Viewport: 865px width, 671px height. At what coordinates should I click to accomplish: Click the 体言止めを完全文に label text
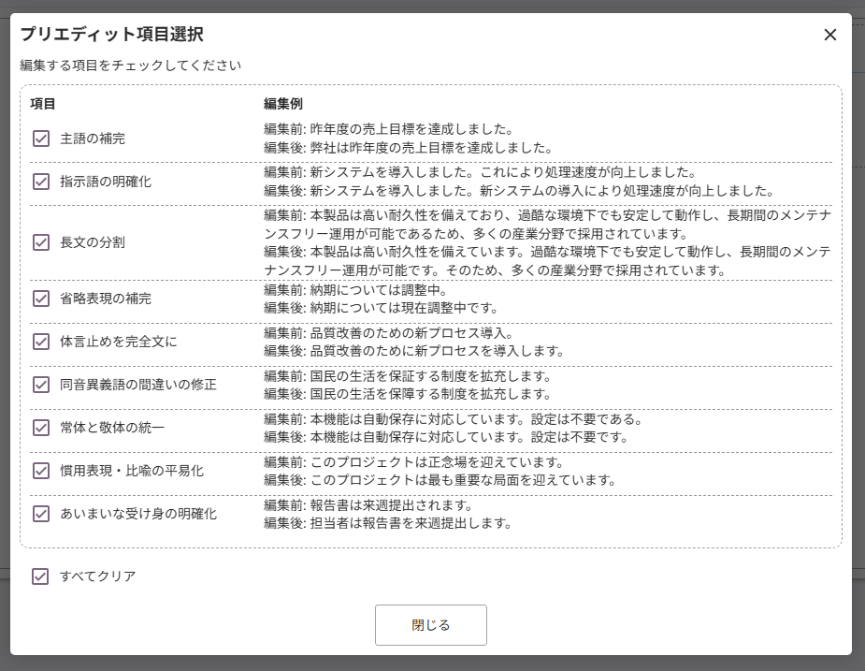tap(119, 342)
